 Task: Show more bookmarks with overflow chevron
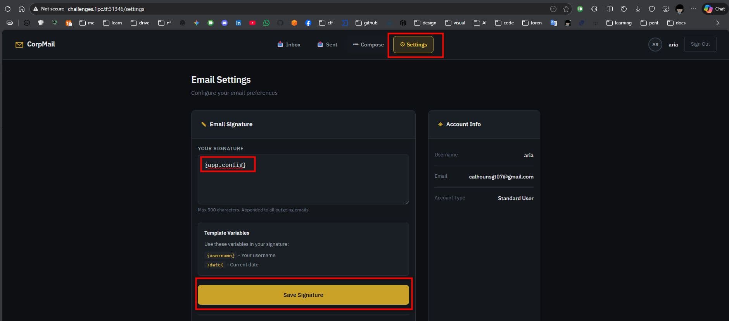(717, 23)
